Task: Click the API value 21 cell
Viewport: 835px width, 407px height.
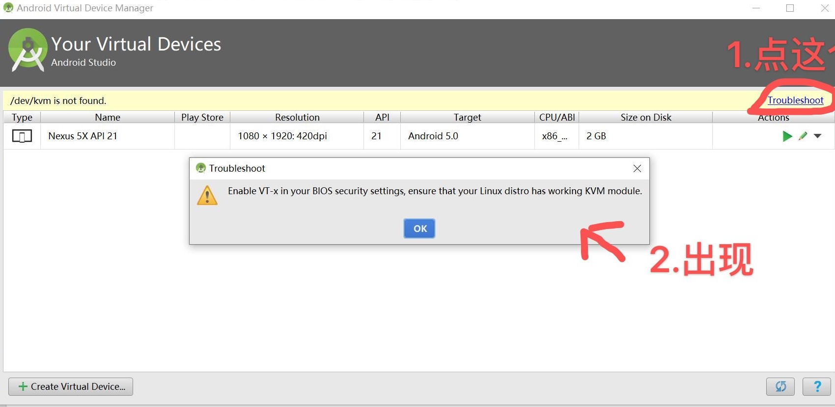Action: 382,136
